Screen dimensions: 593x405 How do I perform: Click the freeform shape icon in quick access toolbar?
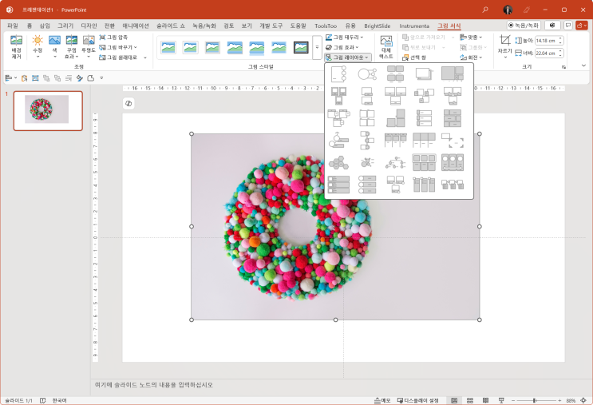click(91, 78)
